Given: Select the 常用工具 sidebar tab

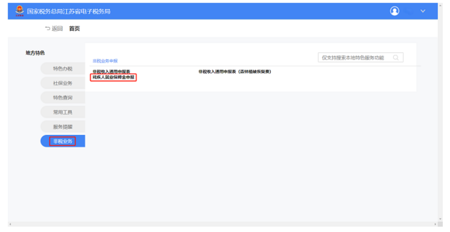Looking at the screenshot, I should coord(63,112).
